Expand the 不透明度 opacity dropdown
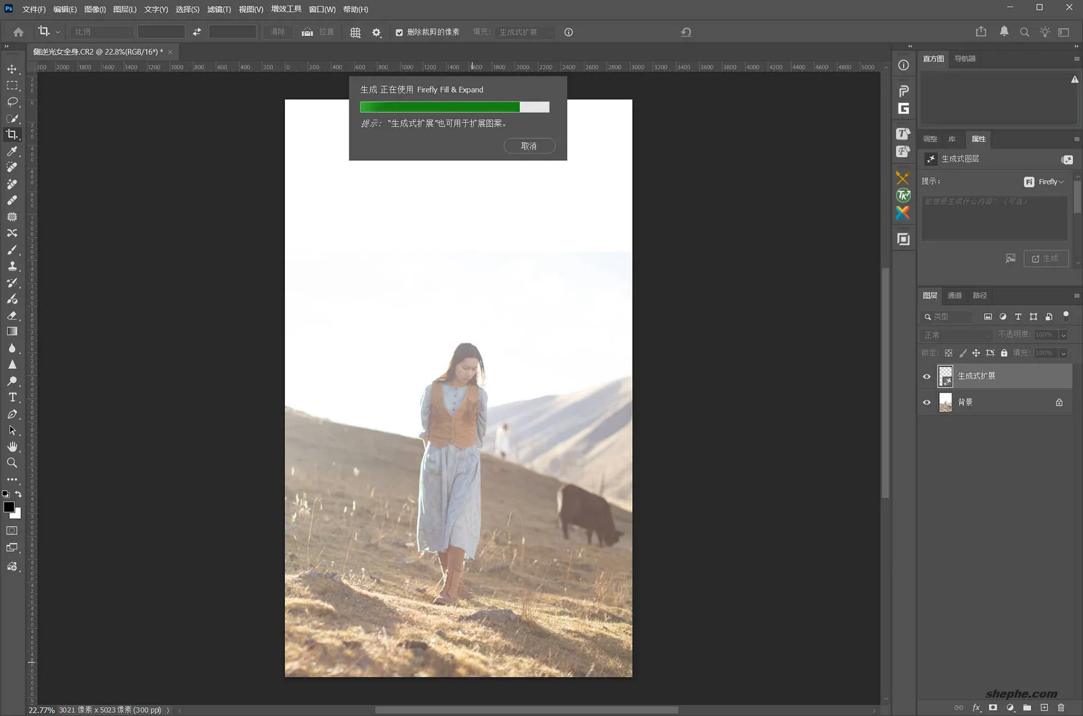1083x716 pixels. (1063, 334)
